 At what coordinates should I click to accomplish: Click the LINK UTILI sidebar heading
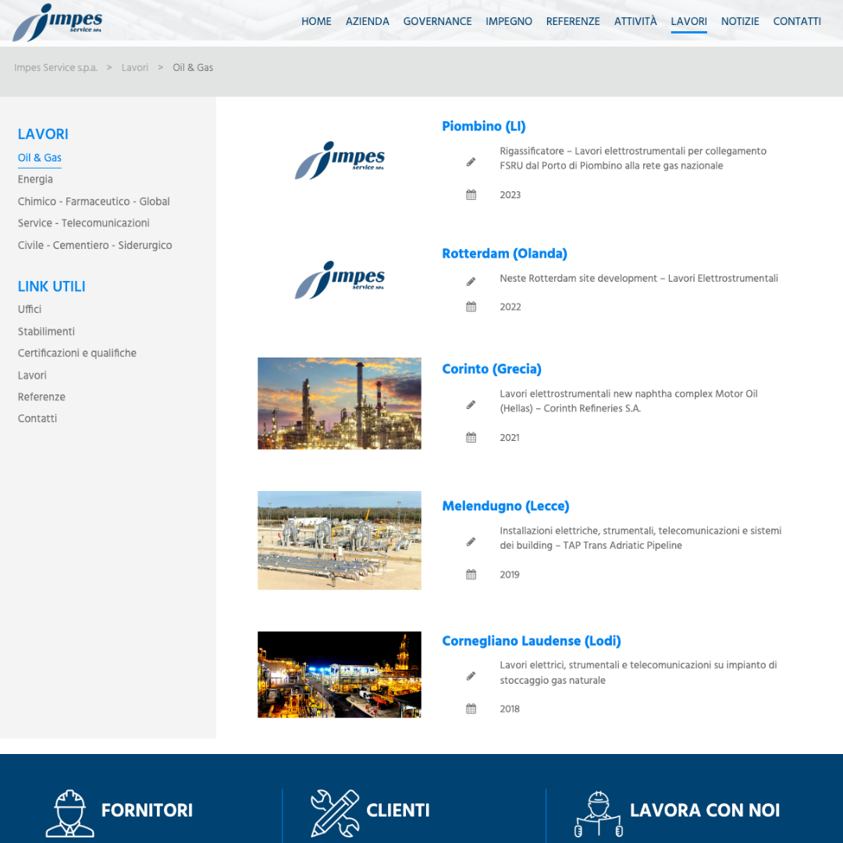coord(52,286)
